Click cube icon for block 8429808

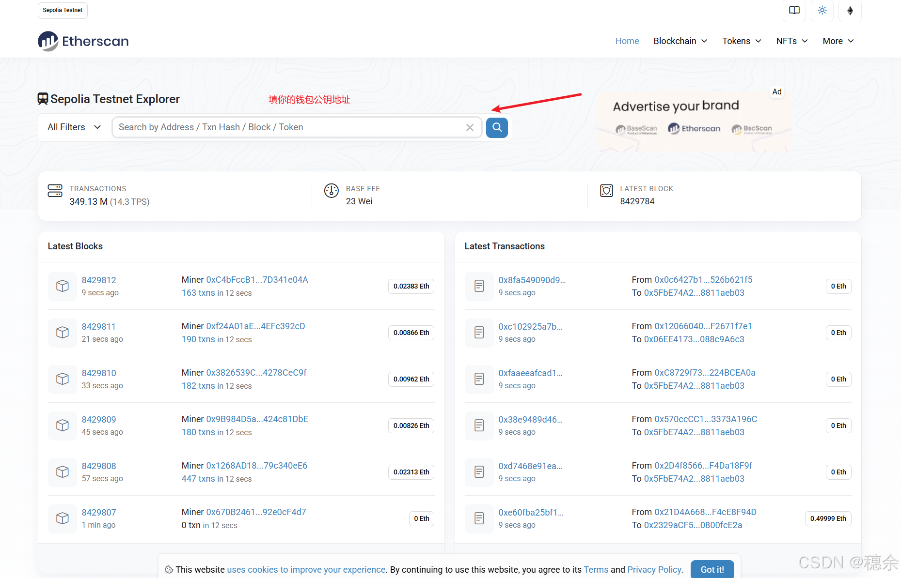(x=63, y=472)
